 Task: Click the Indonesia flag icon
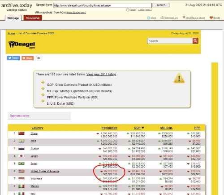pyautogui.click(x=22, y=178)
